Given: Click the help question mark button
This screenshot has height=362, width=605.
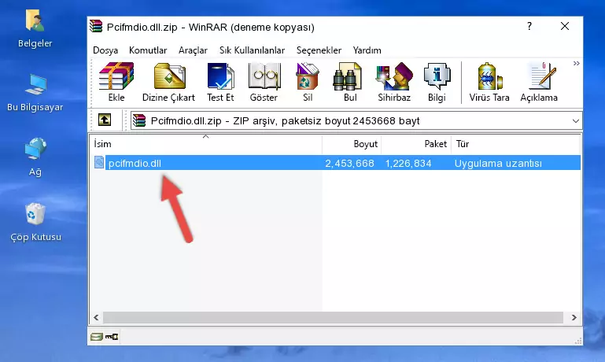Looking at the screenshot, I should click(529, 26).
